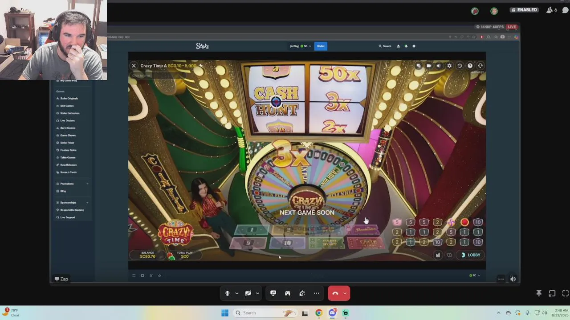
Task: Expand microphone options arrow
Action: pyautogui.click(x=236, y=293)
